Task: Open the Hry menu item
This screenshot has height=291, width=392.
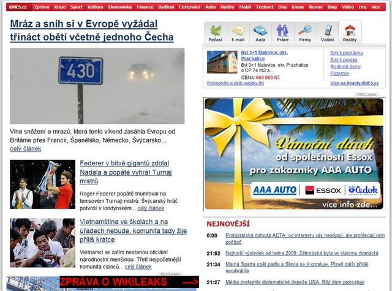Action: pos(362,7)
